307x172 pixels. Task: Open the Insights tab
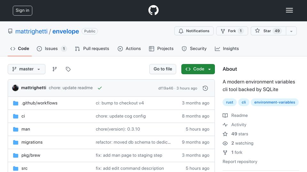click(x=227, y=48)
